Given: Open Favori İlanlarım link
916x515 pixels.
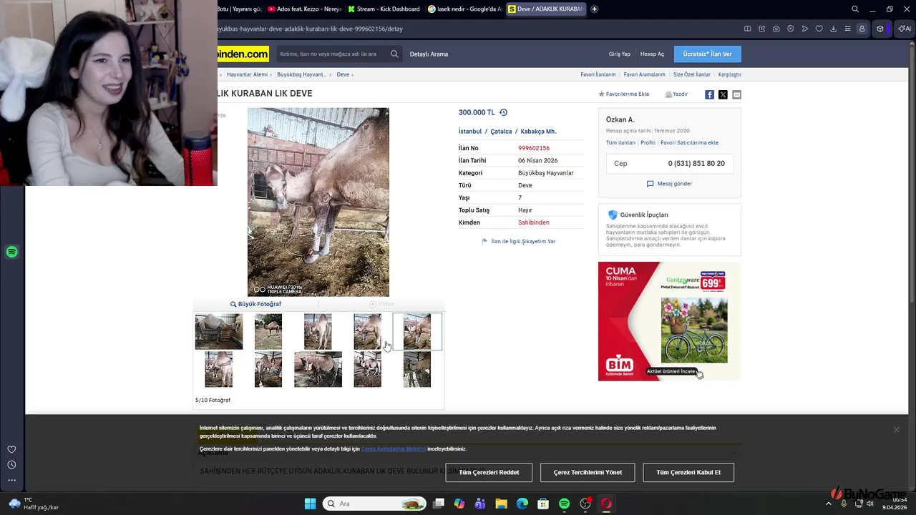Looking at the screenshot, I should (x=598, y=74).
